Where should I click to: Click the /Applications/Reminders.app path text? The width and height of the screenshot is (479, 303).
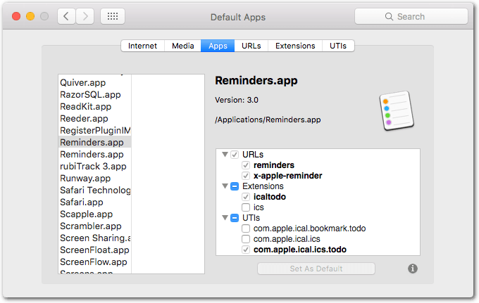pyautogui.click(x=268, y=120)
